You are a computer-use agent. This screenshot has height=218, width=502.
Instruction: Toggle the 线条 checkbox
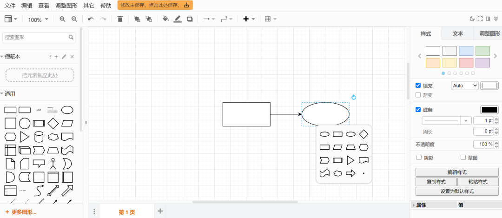(x=418, y=110)
